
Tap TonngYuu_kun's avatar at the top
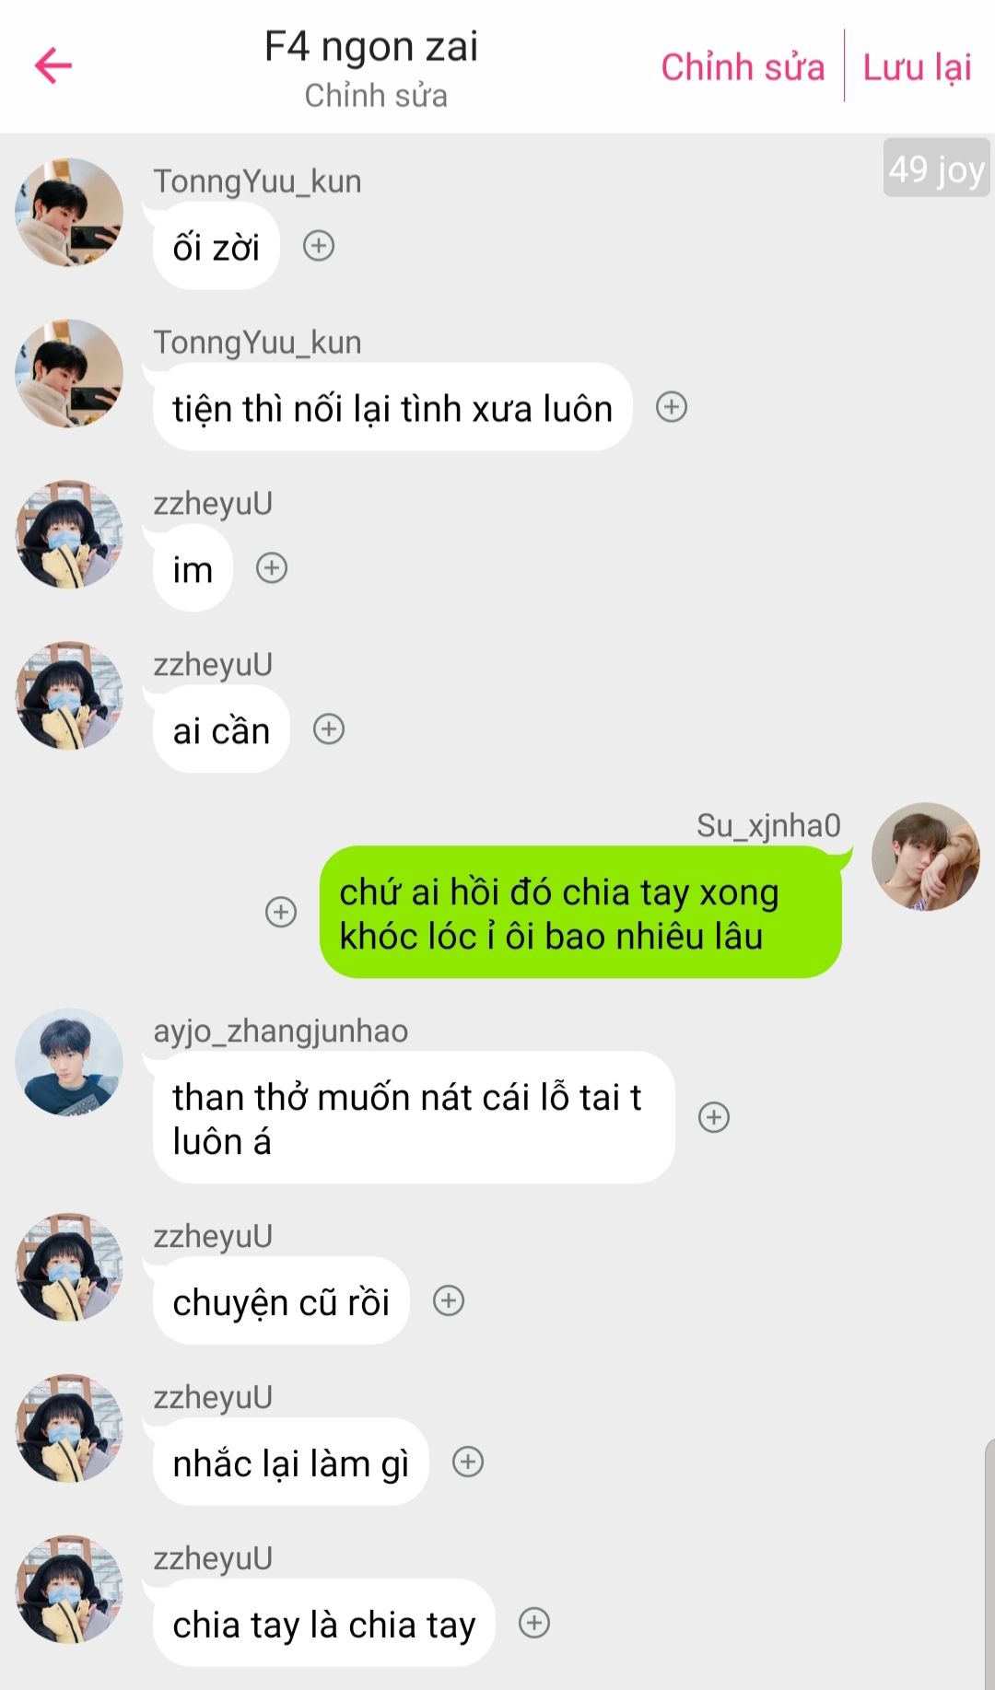(69, 212)
